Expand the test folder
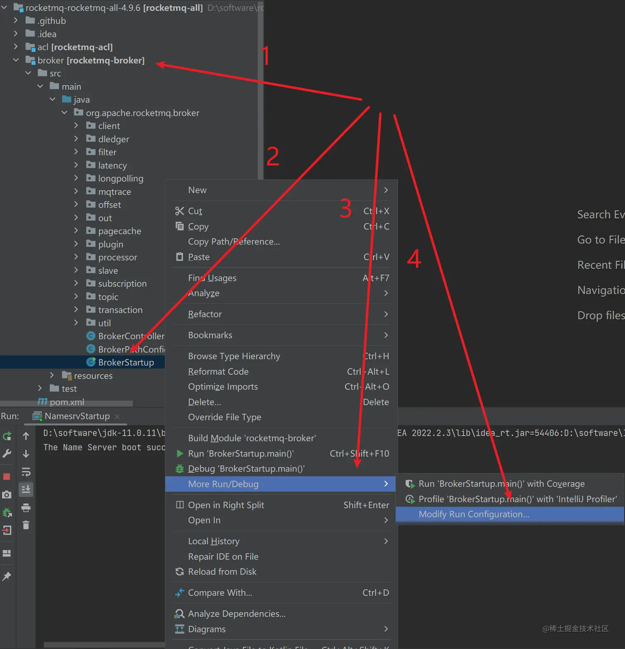The width and height of the screenshot is (625, 649). [40, 388]
